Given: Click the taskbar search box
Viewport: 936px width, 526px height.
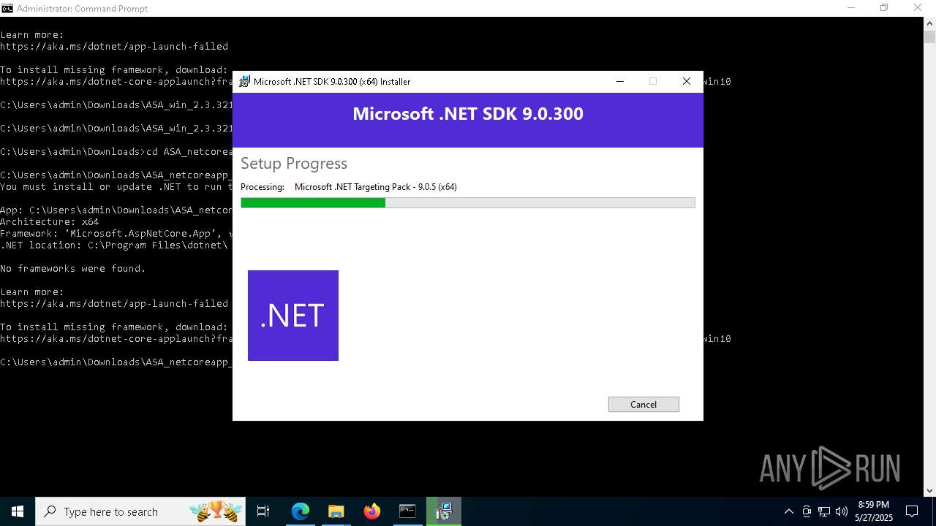Looking at the screenshot, I should click(x=141, y=511).
